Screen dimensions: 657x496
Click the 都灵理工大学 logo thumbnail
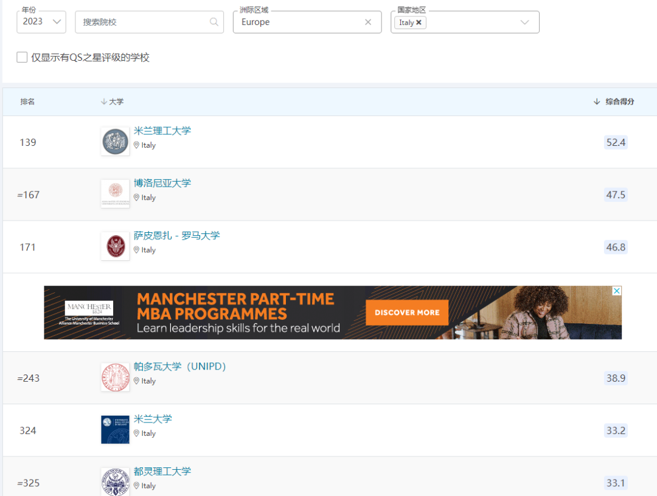pyautogui.click(x=115, y=482)
